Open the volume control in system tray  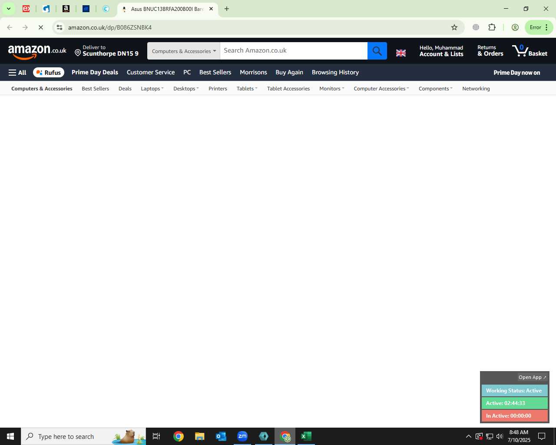point(500,436)
